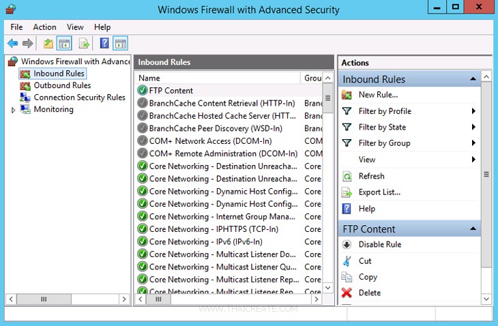Click the green check icon of FTP Content
The height and width of the screenshot is (326, 498).
(143, 91)
